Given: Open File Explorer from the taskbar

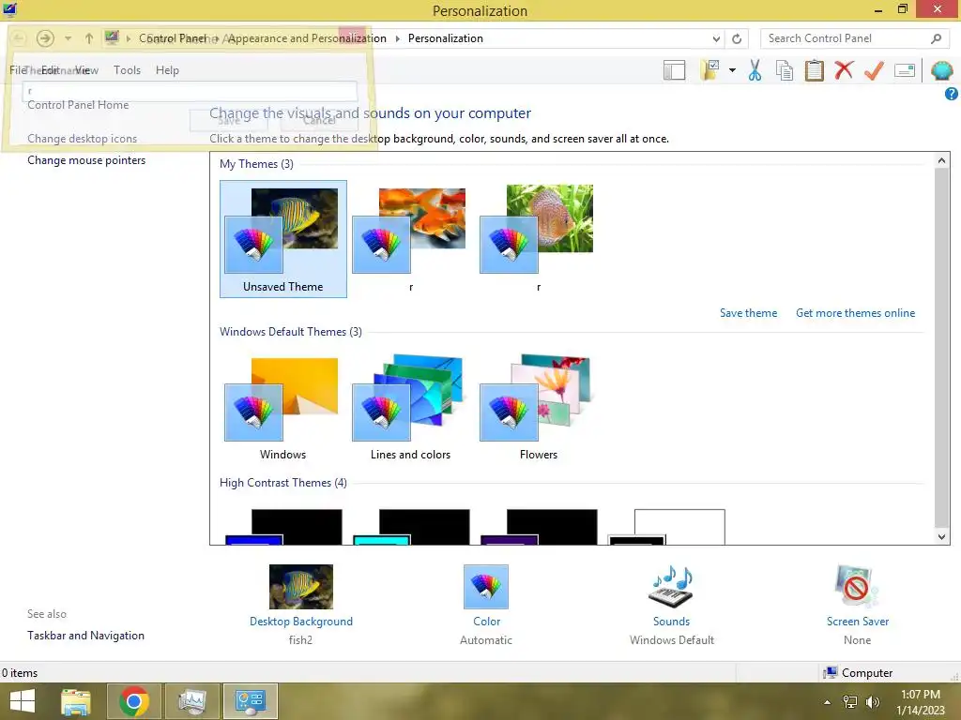Looking at the screenshot, I should coord(76,701).
